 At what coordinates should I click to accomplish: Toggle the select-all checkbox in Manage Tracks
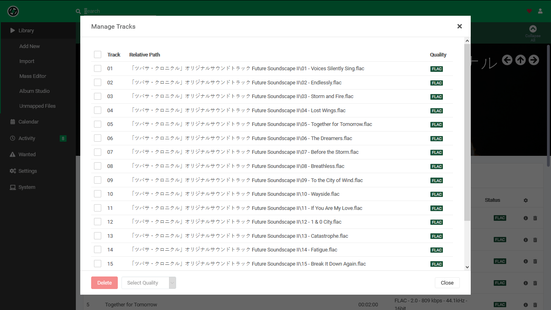click(97, 54)
